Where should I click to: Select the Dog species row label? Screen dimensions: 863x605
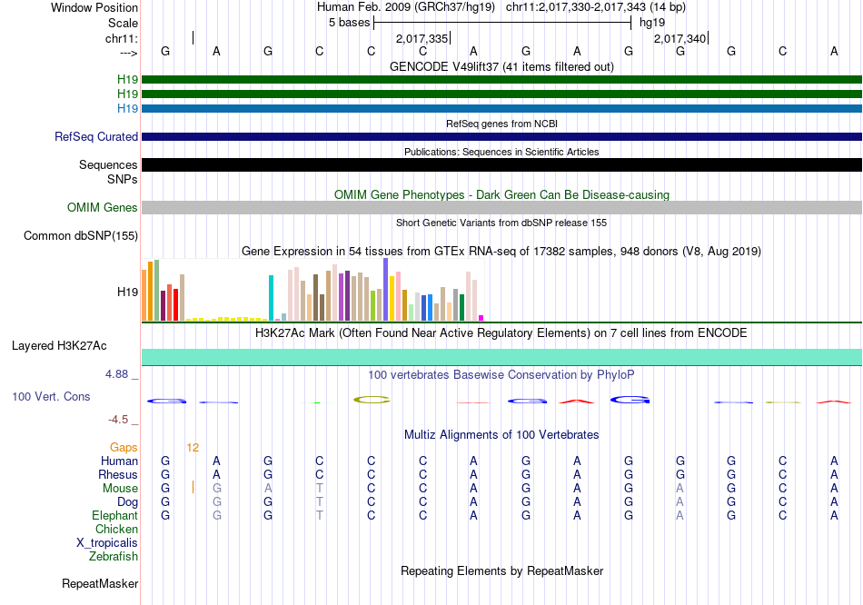[x=127, y=502]
